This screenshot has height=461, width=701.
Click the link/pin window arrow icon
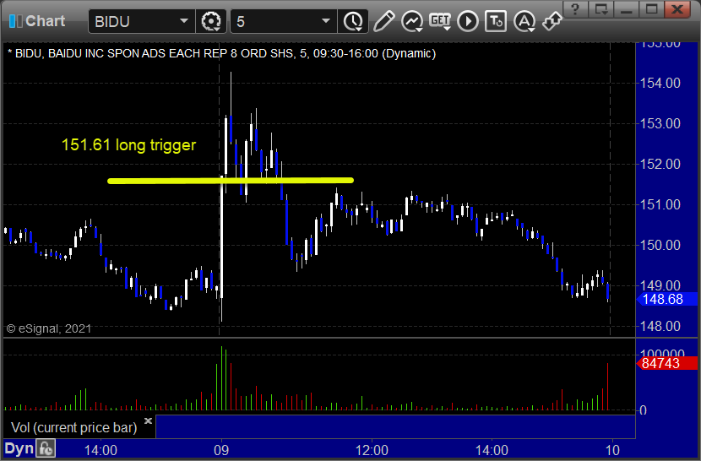pos(552,21)
